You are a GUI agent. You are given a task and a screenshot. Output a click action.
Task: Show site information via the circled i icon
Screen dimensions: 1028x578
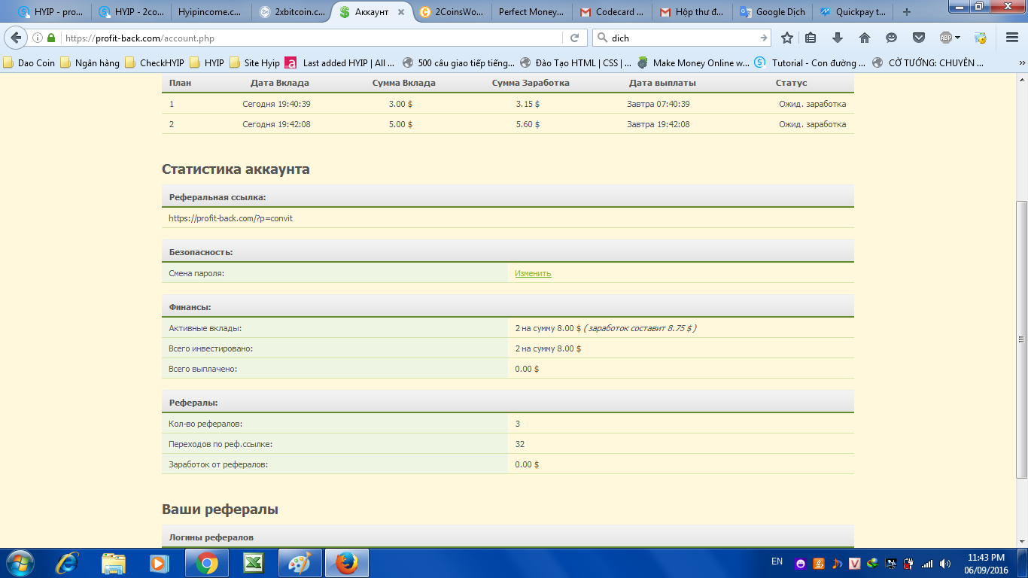pos(38,38)
